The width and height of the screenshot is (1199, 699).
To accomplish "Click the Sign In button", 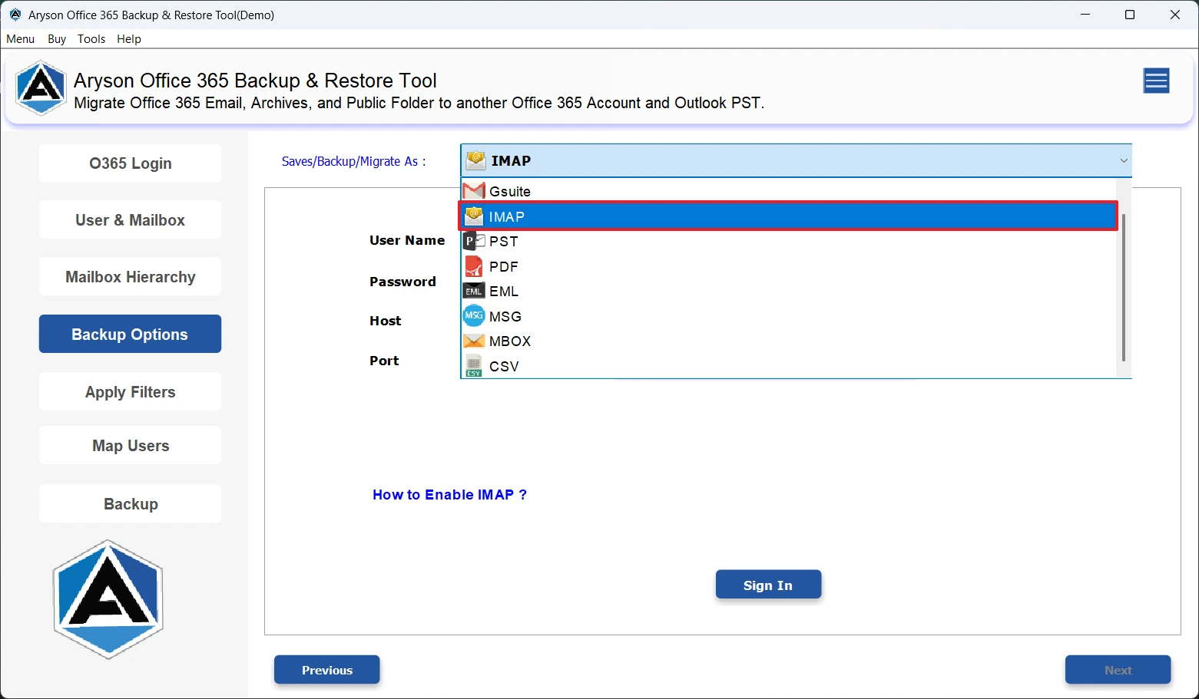I will pos(768,585).
